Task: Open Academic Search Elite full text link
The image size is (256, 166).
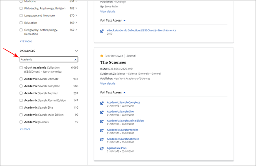Action: 120,111
